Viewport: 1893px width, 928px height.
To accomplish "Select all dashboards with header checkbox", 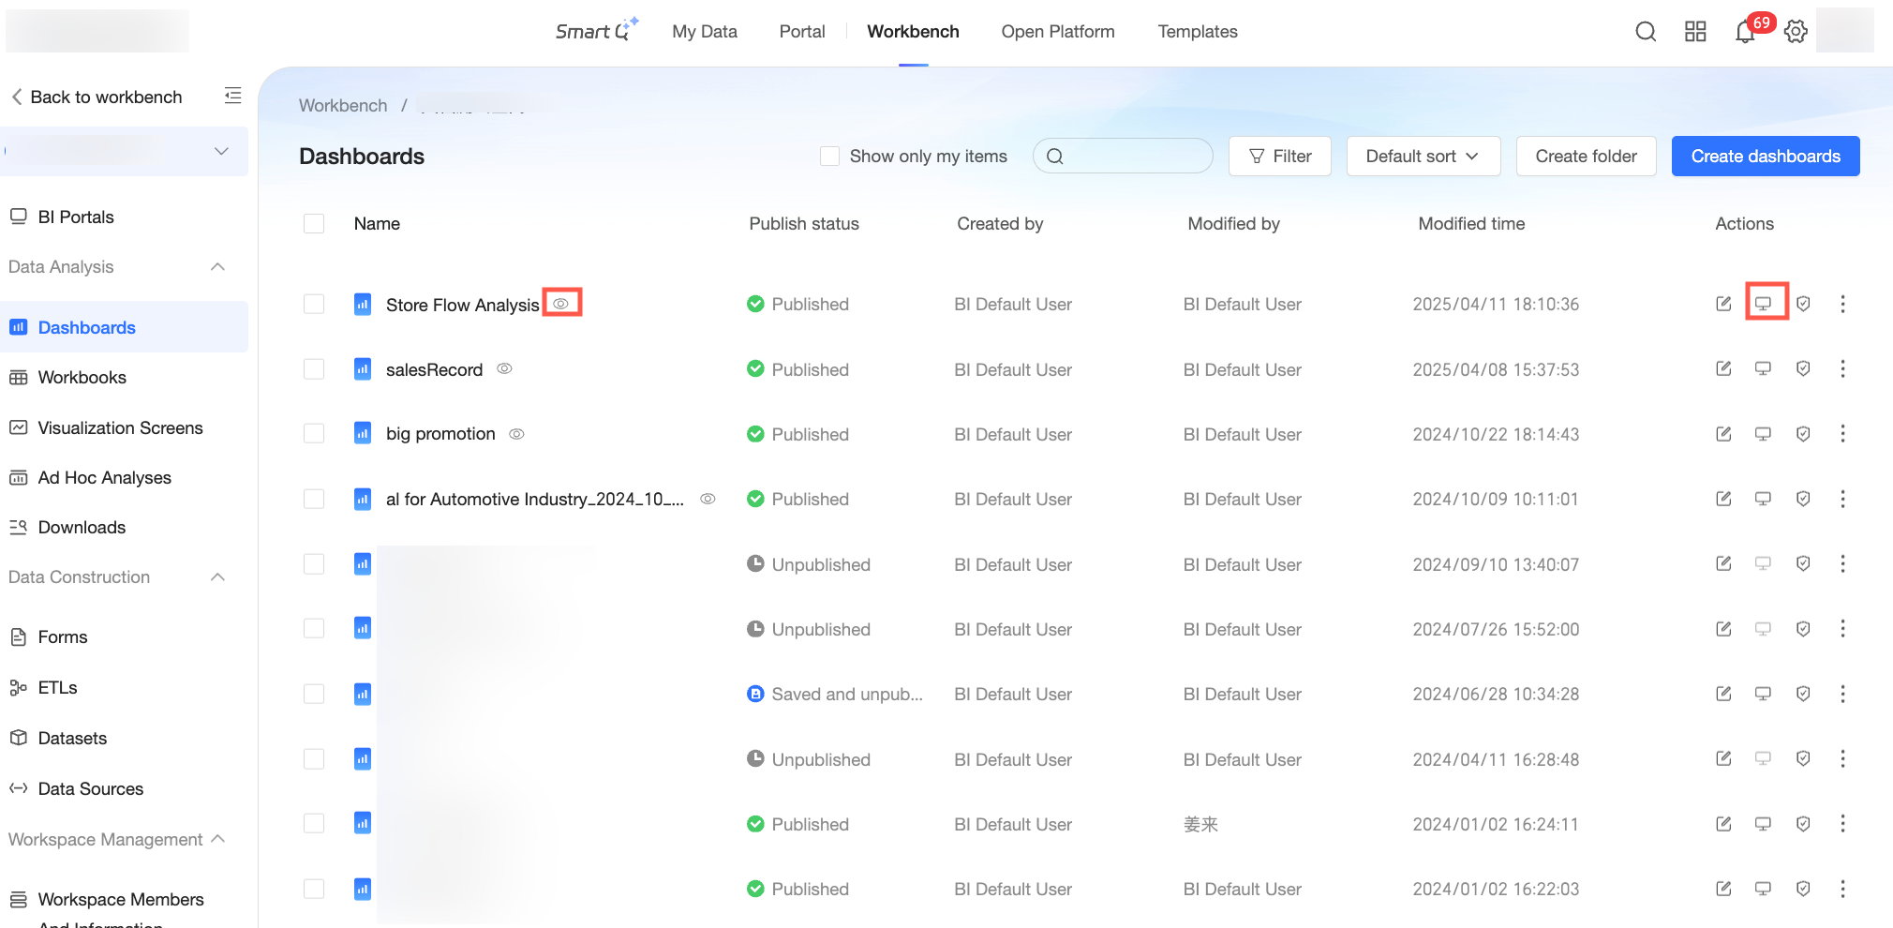I will coord(314,223).
